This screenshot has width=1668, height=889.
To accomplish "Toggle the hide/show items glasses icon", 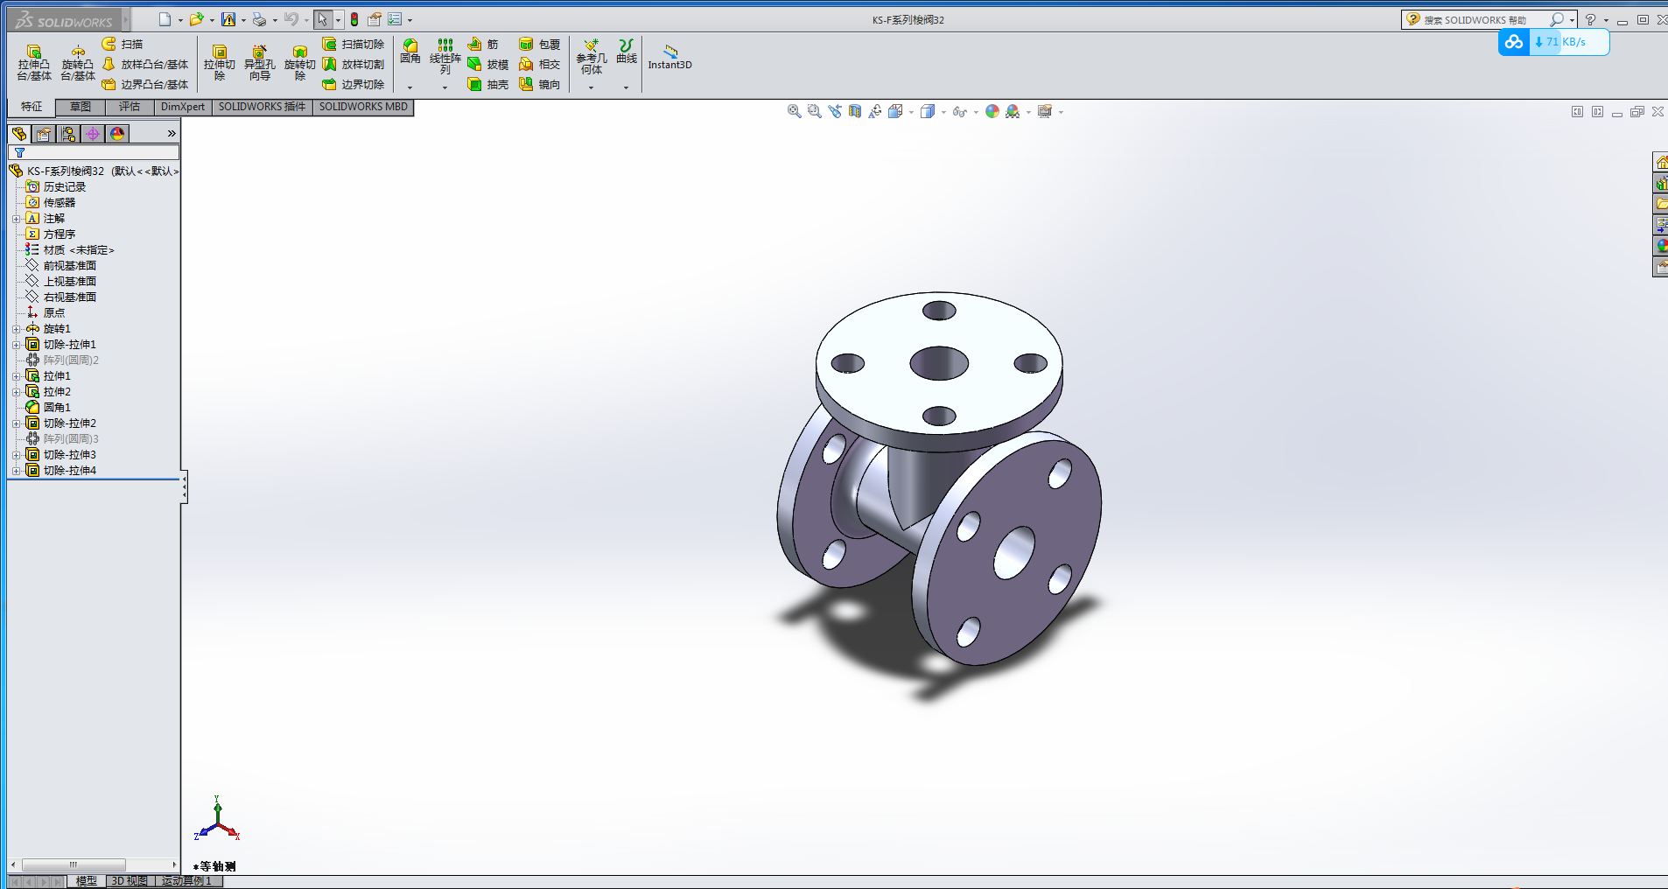I will (x=960, y=111).
